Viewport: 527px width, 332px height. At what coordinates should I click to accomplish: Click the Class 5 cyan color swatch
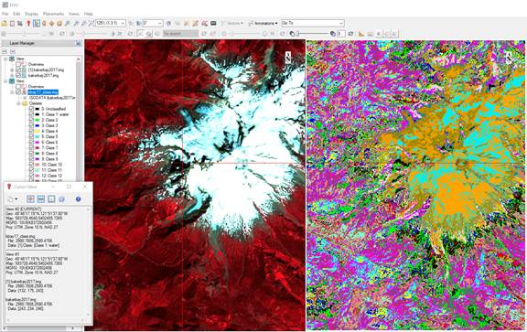(x=38, y=137)
